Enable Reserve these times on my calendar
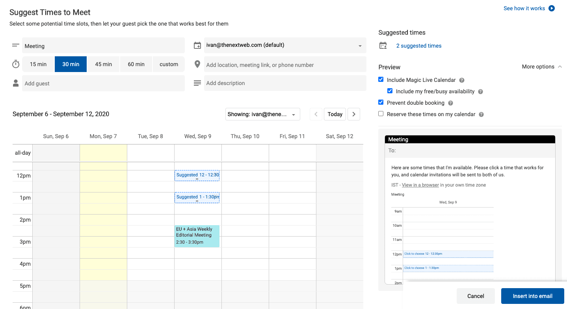This screenshot has height=309, width=567. click(381, 114)
